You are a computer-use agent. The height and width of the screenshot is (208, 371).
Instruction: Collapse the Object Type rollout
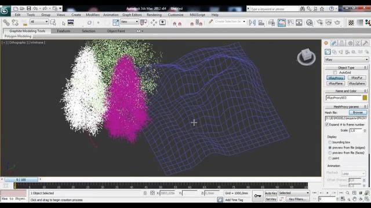click(346, 68)
